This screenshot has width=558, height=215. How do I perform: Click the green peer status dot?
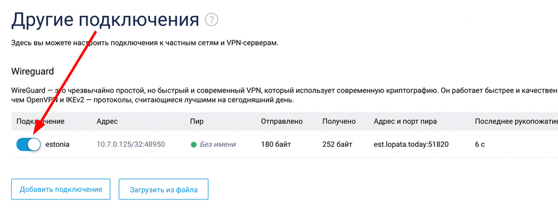[x=194, y=144]
